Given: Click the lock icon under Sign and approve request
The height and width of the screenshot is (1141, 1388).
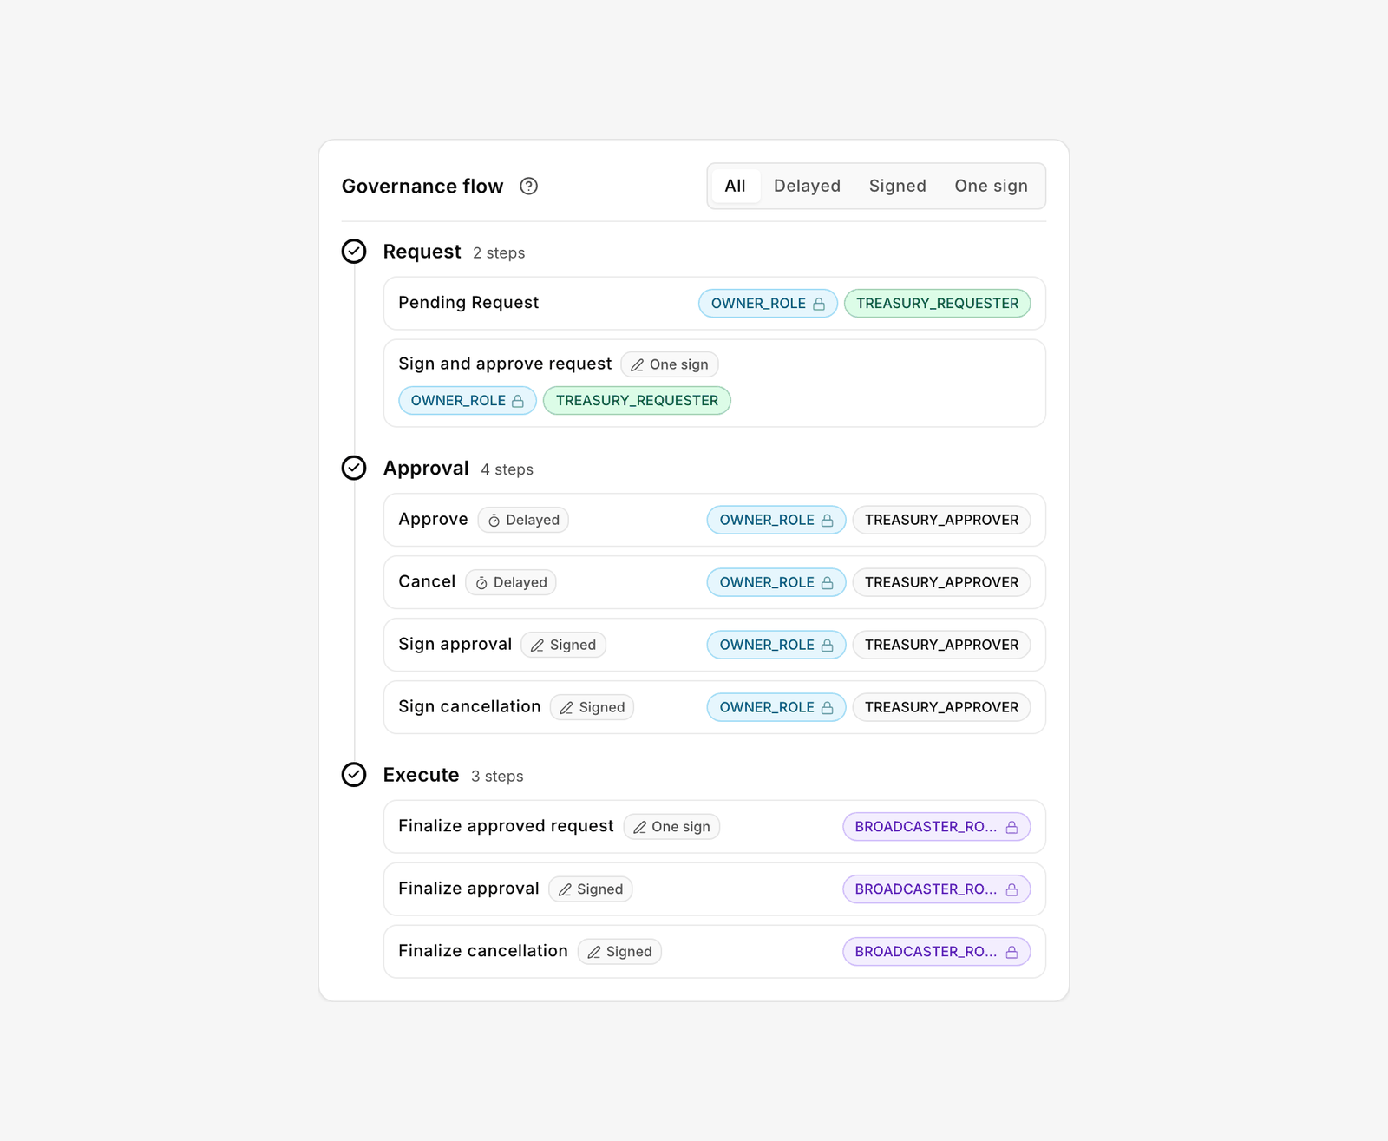Looking at the screenshot, I should [x=518, y=401].
